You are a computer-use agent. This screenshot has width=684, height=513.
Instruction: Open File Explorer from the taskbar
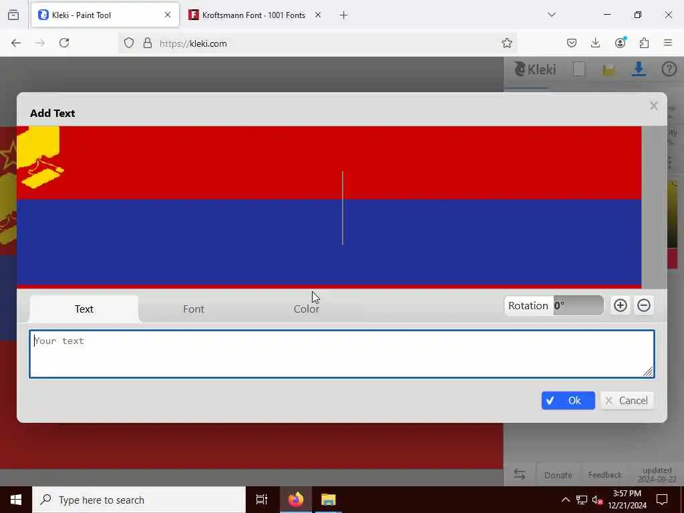[329, 500]
